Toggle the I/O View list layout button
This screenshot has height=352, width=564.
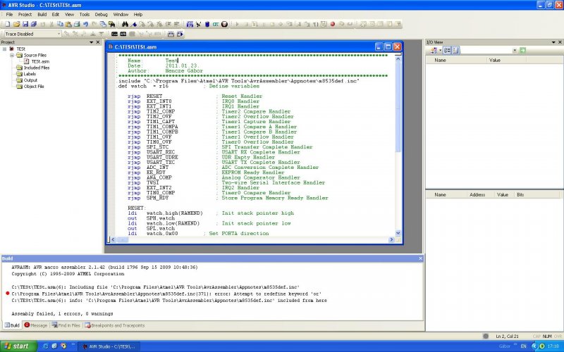coord(455,50)
